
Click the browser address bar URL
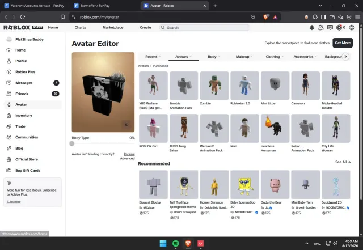coord(99,17)
